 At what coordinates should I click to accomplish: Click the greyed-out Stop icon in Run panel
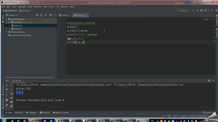7,95
